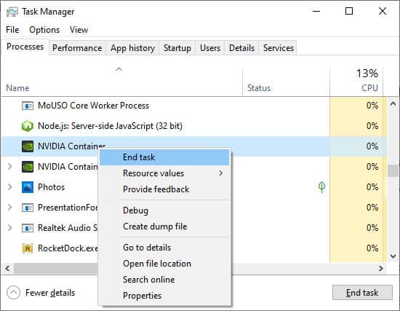Select the MoUSO Core Worker Process row
Image resolution: width=400 pixels, height=311 pixels.
194,106
